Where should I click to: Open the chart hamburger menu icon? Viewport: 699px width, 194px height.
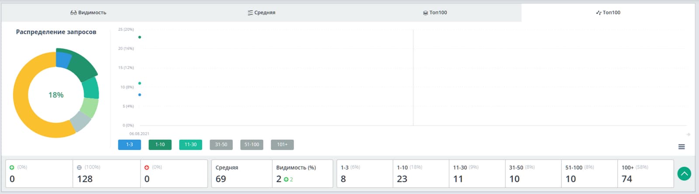tap(681, 147)
